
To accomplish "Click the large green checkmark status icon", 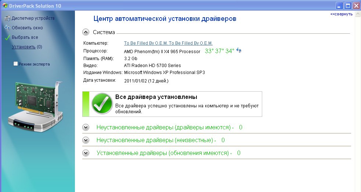I will [x=102, y=104].
